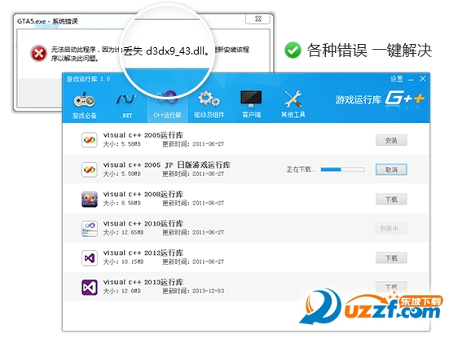Screen dimensions: 449x338
Task: Minimize the 游戏运行库 window
Action: (411, 79)
